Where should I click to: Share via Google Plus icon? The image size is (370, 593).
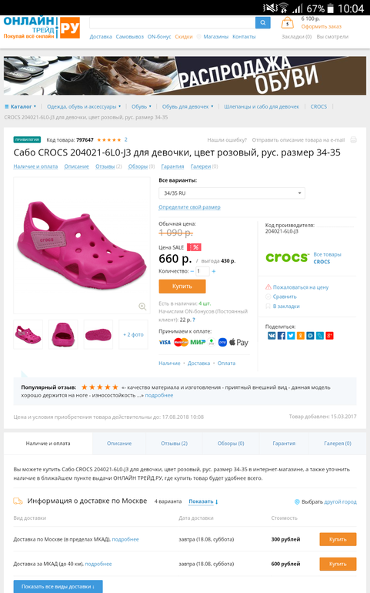tap(329, 336)
